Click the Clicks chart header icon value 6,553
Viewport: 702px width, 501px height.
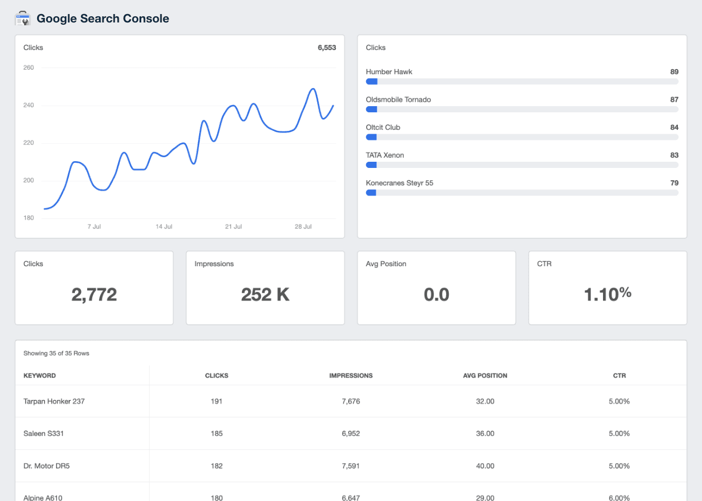[329, 48]
